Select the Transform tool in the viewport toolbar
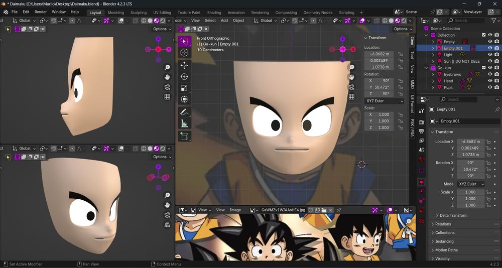Viewport: 502px width, 268px height. [184, 99]
